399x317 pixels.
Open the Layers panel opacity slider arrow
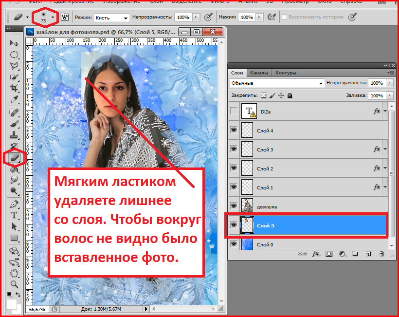coord(390,83)
